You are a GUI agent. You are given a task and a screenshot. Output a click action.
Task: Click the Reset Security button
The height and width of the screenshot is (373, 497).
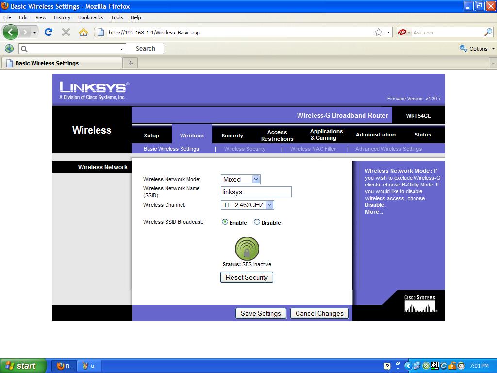click(247, 277)
